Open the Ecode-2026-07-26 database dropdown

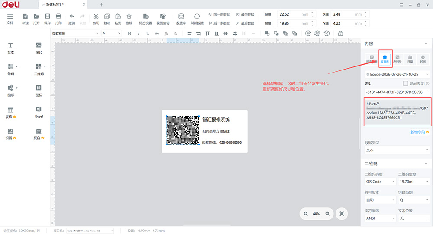point(397,74)
